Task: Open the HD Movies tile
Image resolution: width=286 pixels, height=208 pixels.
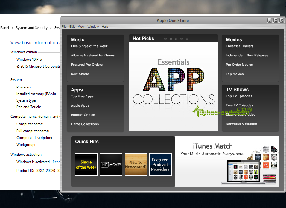Action: point(111,164)
